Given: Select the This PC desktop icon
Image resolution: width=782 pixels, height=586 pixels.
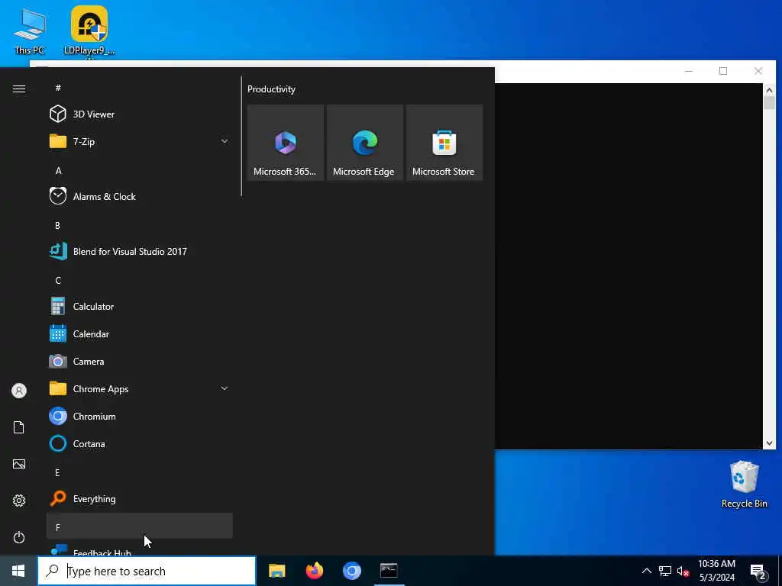Looking at the screenshot, I should (x=30, y=31).
